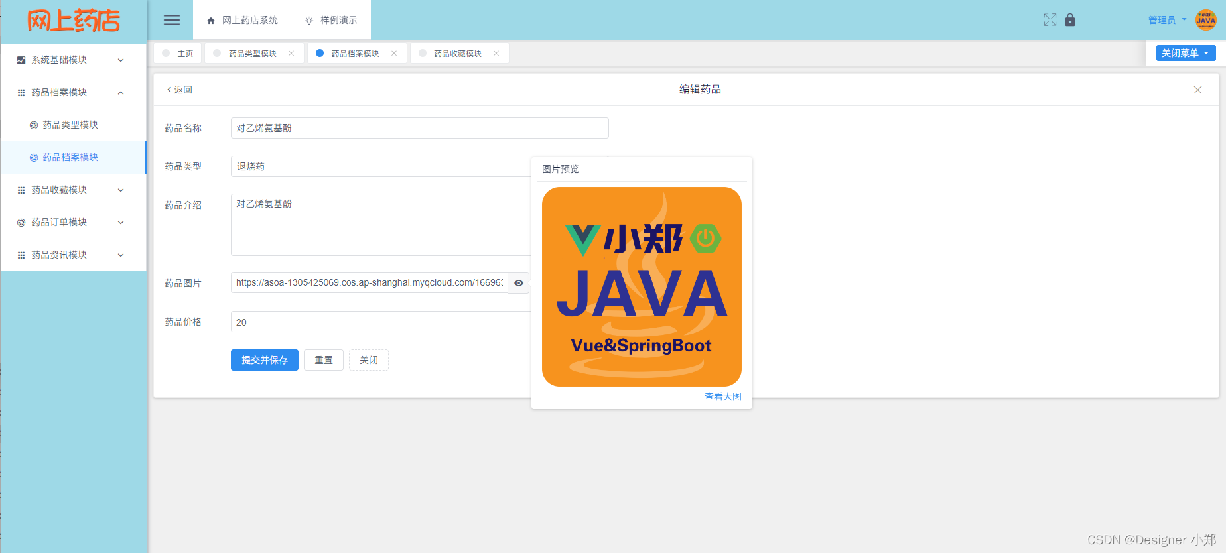Switch to the 药品档案模块 tab
The image size is (1226, 553).
pyautogui.click(x=357, y=53)
